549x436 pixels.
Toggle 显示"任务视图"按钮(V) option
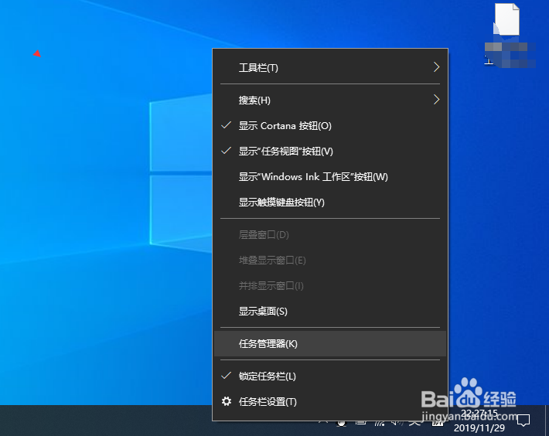click(x=330, y=152)
